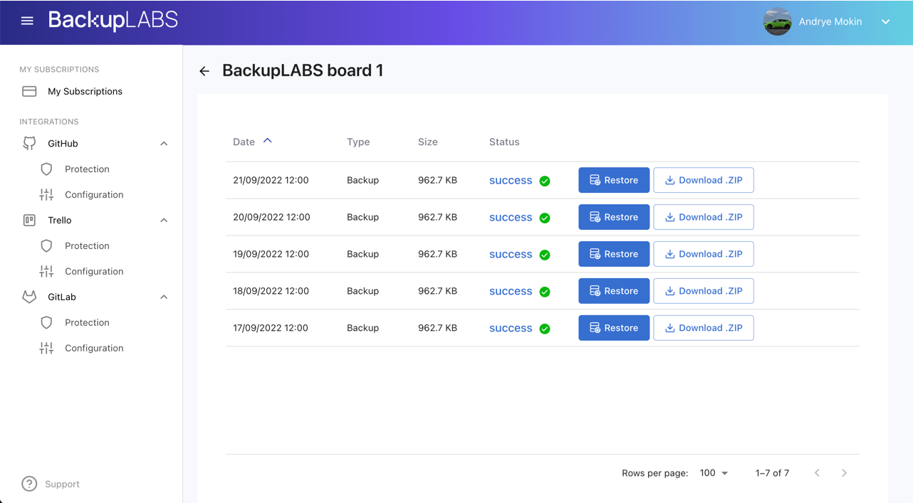The width and height of the screenshot is (913, 503).
Task: Select the Trello integration icon
Action: click(x=28, y=220)
